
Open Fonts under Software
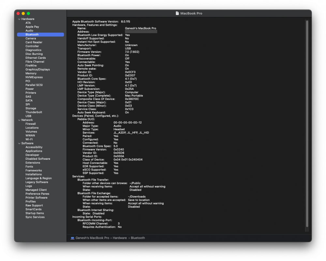pyautogui.click(x=29, y=167)
